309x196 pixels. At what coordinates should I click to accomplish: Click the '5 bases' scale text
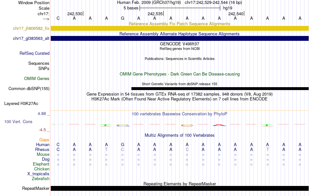pyautogui.click(x=131, y=8)
